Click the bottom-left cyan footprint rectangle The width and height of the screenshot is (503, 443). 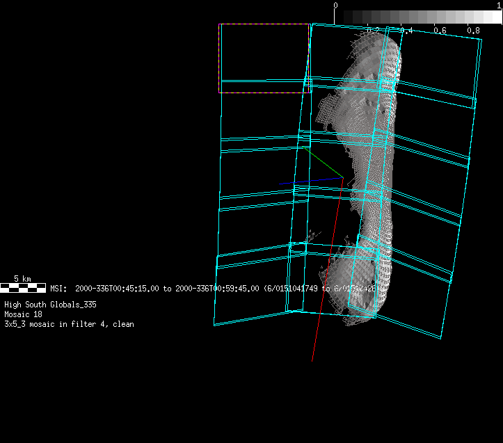[x=250, y=292]
